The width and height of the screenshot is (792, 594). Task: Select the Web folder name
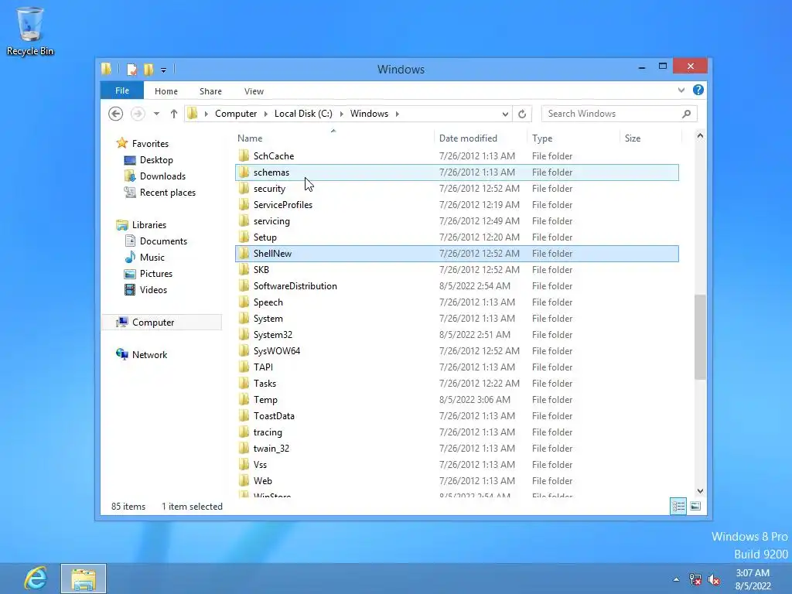click(263, 480)
